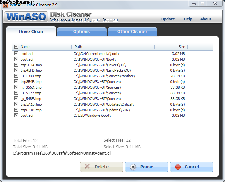Click the 78.14 KB size value
Image resolution: width=225 pixels, height=182 pixels.
click(178, 76)
